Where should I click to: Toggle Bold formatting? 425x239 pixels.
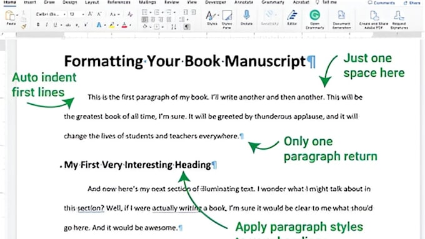[38, 25]
